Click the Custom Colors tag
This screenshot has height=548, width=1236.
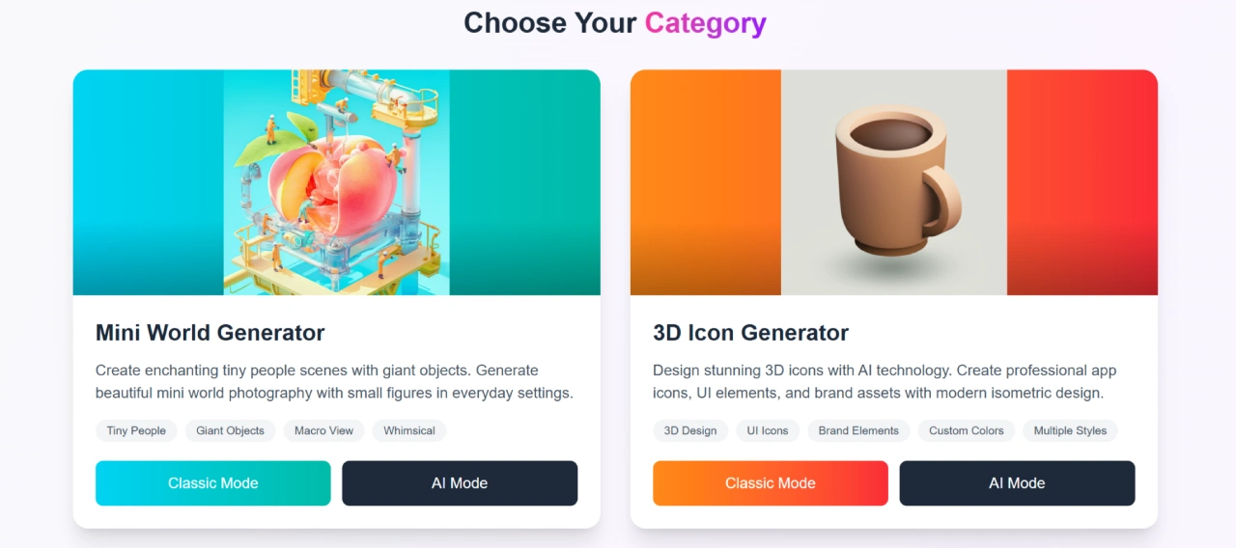pos(966,430)
